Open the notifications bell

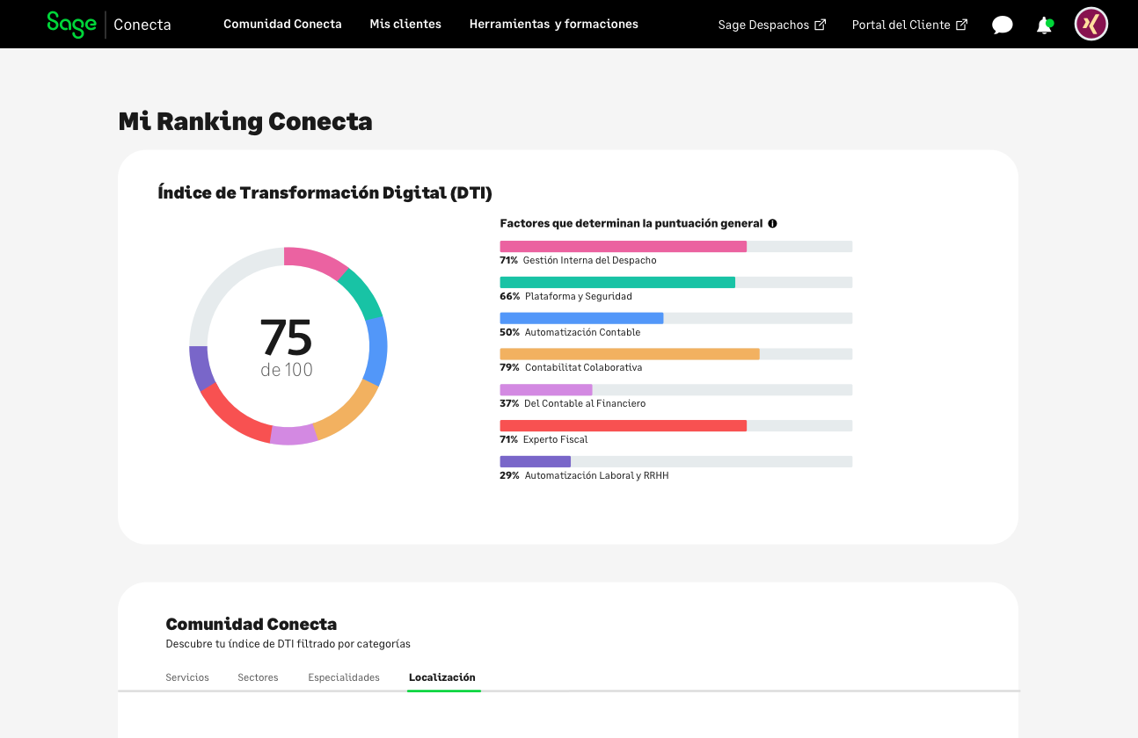point(1044,25)
